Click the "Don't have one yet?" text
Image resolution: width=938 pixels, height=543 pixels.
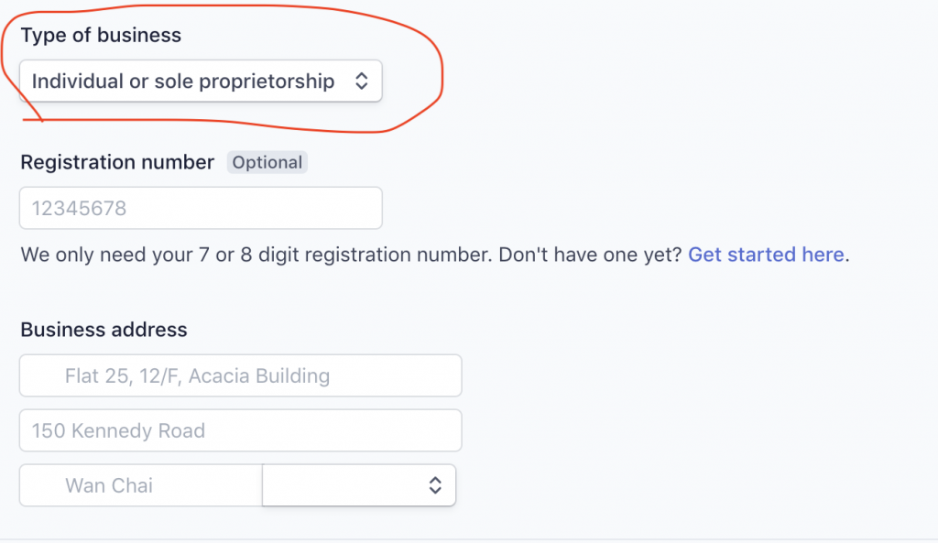(x=591, y=255)
